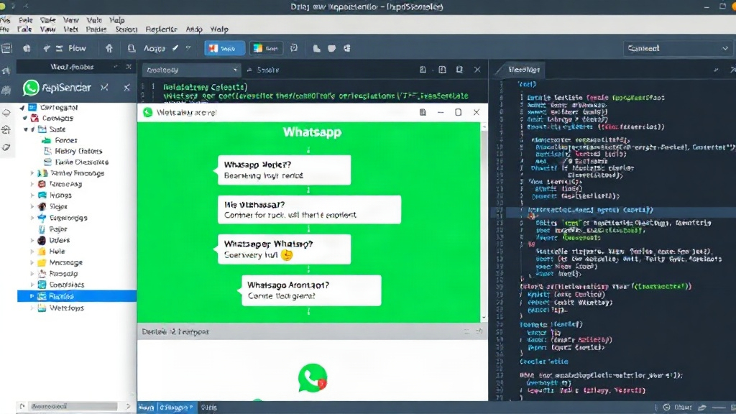This screenshot has height=414, width=736.
Task: Switch to the Sraite tab
Action: tap(263, 70)
